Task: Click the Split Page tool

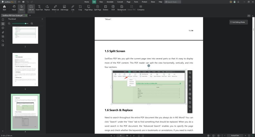Action: [x=97, y=8]
